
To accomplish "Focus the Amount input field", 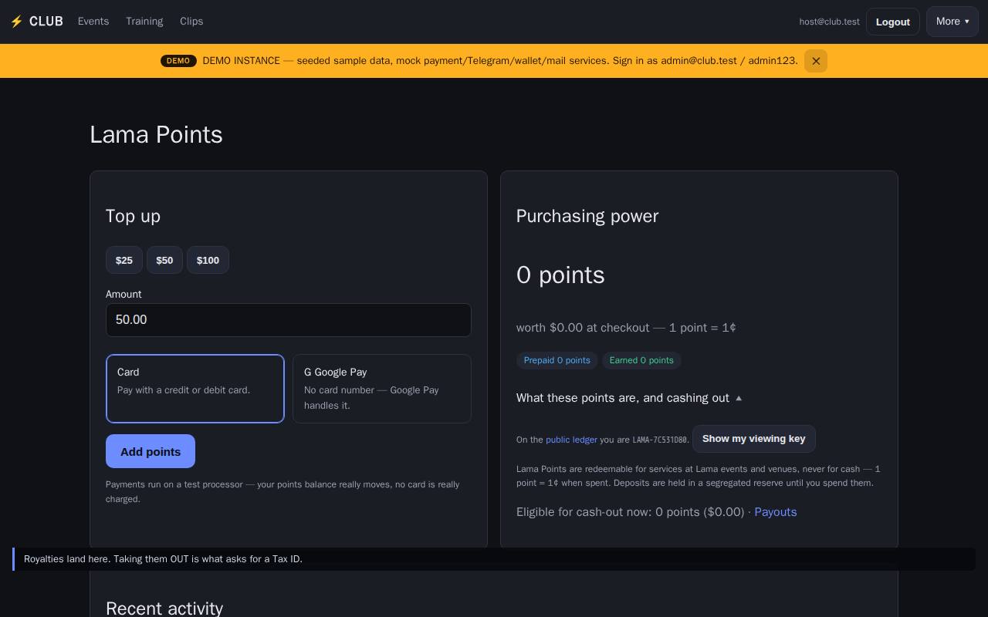I will coord(289,320).
